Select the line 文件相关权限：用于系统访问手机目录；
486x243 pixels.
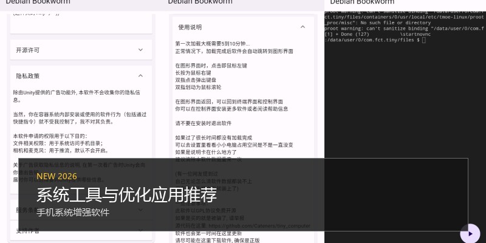tap(58, 143)
